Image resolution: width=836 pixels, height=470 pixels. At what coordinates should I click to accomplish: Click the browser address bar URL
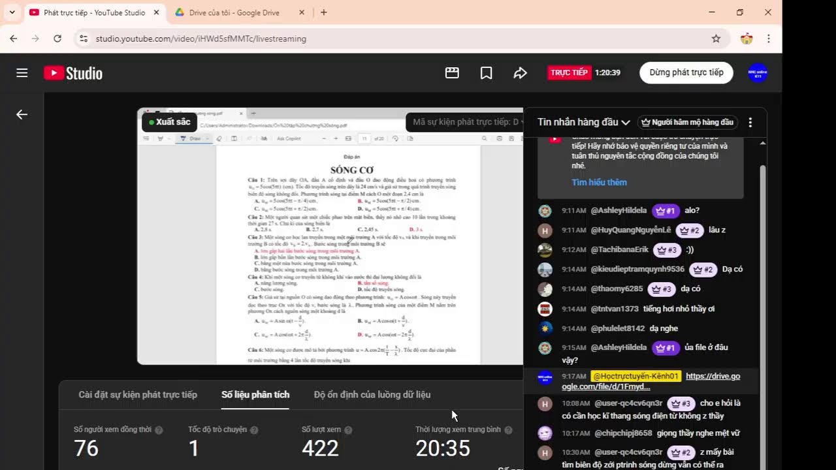[201, 39]
